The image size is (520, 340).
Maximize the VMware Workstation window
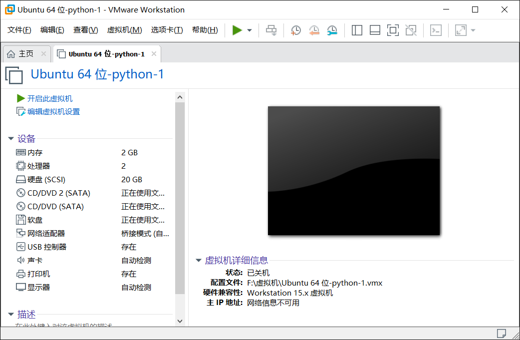[475, 9]
